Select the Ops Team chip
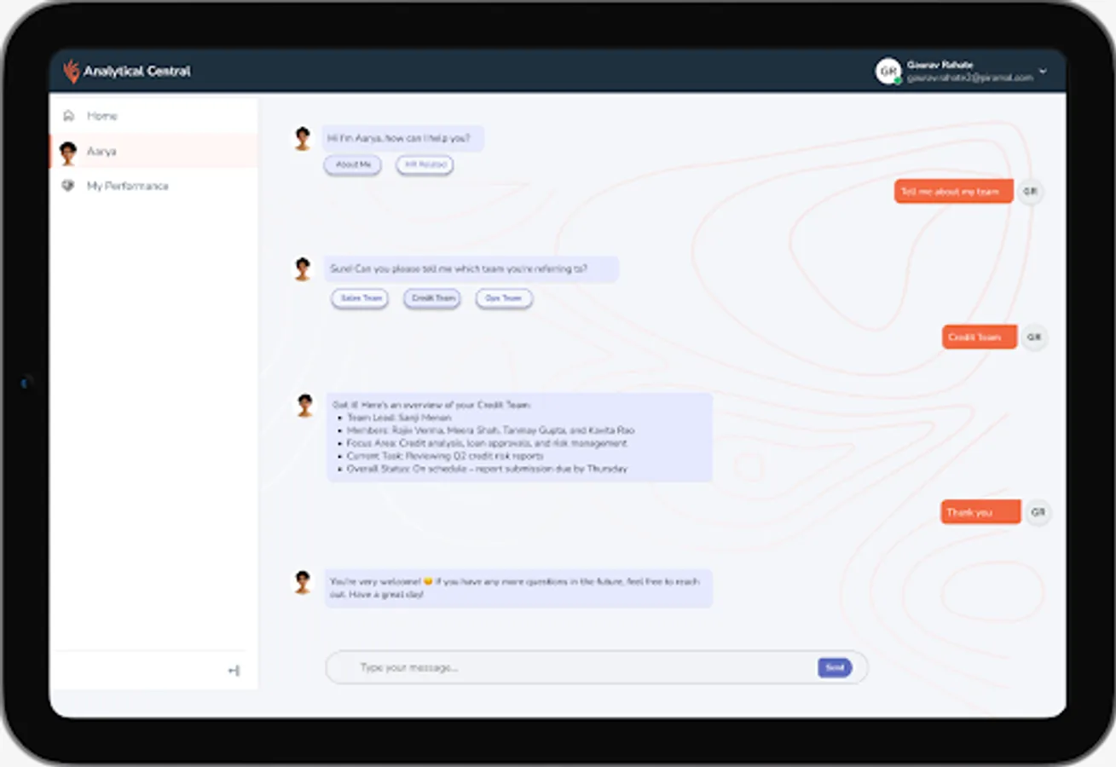This screenshot has height=767, width=1116. (503, 299)
